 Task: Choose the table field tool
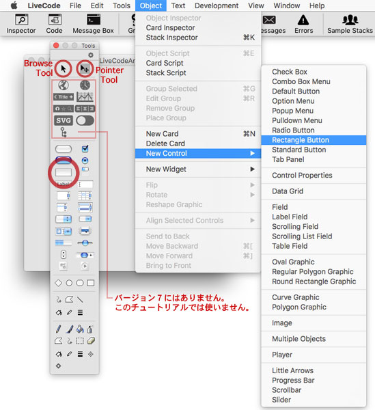coord(85,195)
